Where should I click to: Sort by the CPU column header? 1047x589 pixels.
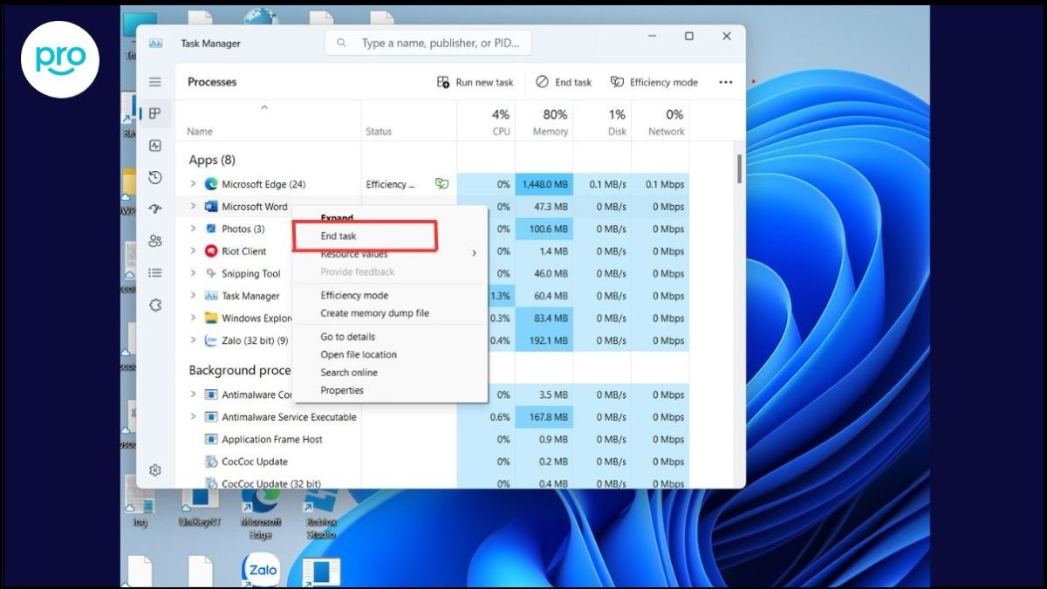(486, 121)
